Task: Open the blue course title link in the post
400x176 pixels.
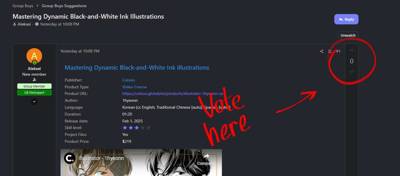Action: click(x=137, y=68)
